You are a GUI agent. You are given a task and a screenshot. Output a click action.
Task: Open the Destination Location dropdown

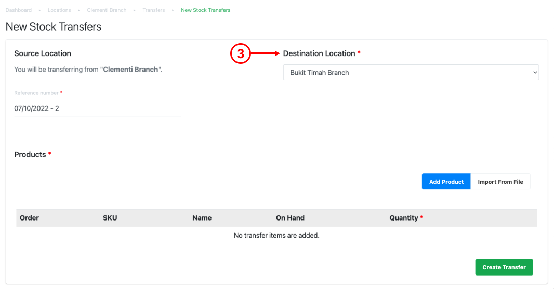point(411,72)
